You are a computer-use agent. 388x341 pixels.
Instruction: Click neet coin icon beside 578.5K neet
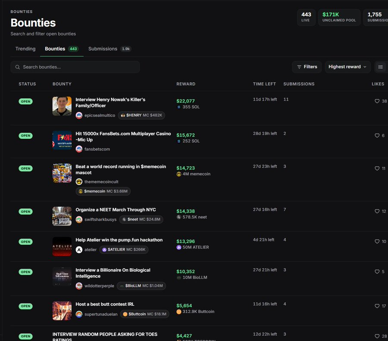point(179,217)
